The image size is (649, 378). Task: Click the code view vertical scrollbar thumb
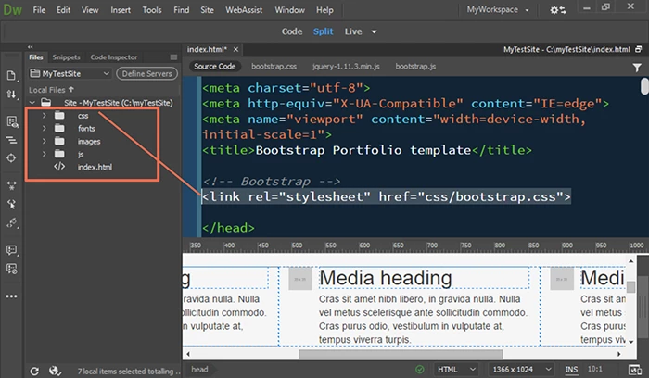point(644,86)
